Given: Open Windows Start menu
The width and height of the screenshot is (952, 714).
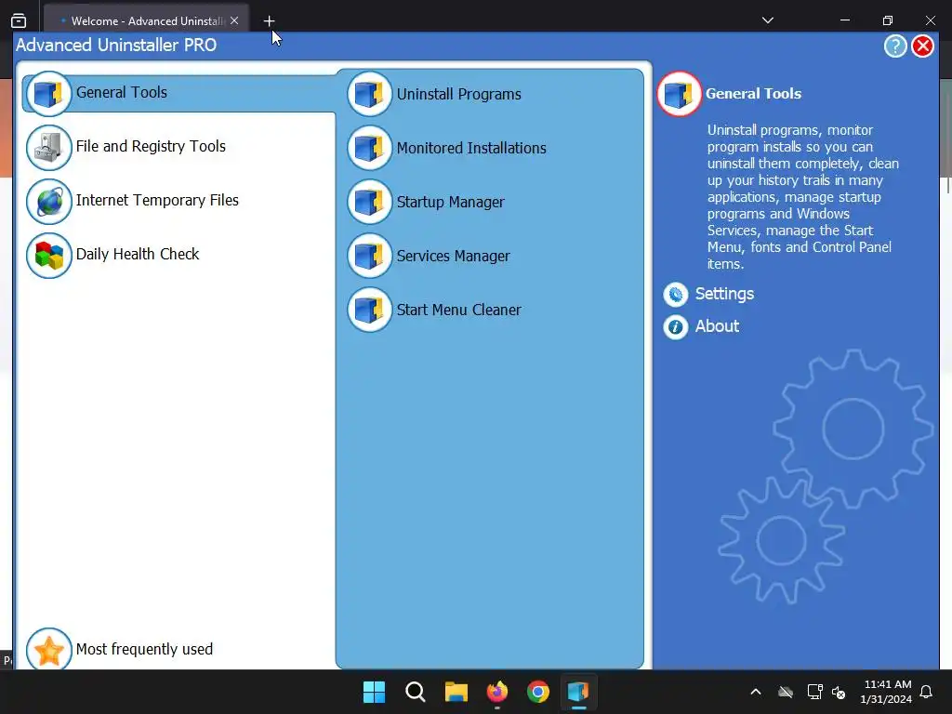Looking at the screenshot, I should tap(374, 692).
